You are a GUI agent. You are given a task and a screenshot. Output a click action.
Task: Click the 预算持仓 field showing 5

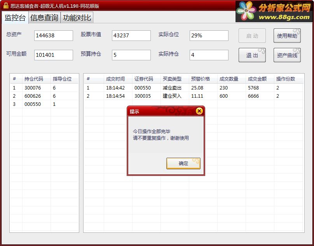point(131,55)
